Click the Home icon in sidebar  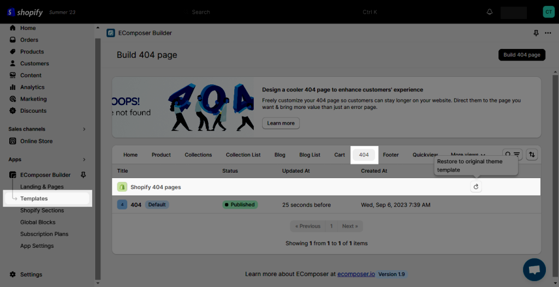click(13, 28)
